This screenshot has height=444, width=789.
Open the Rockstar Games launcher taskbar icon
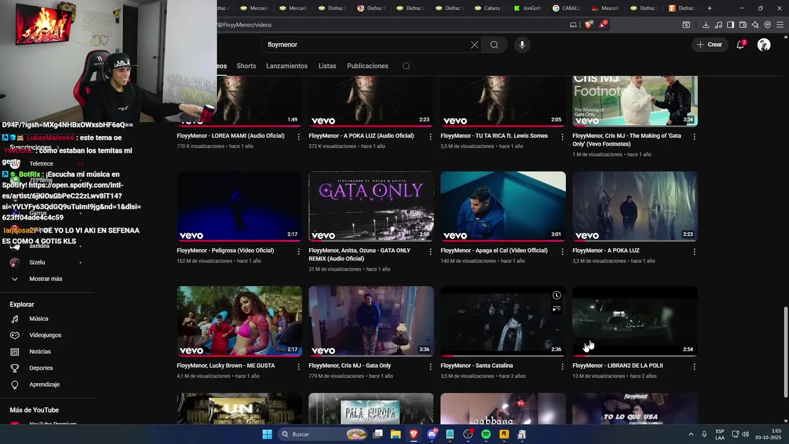click(504, 434)
